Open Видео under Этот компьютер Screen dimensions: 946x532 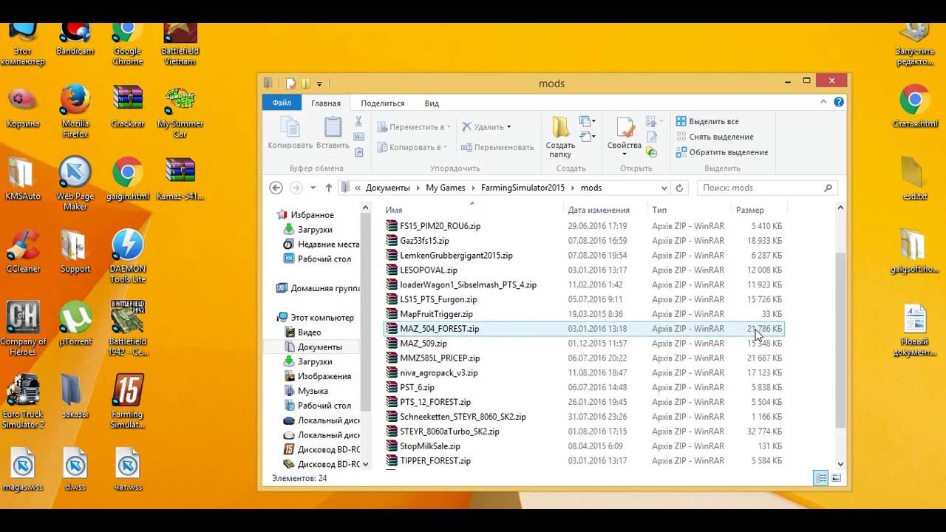pyautogui.click(x=302, y=332)
